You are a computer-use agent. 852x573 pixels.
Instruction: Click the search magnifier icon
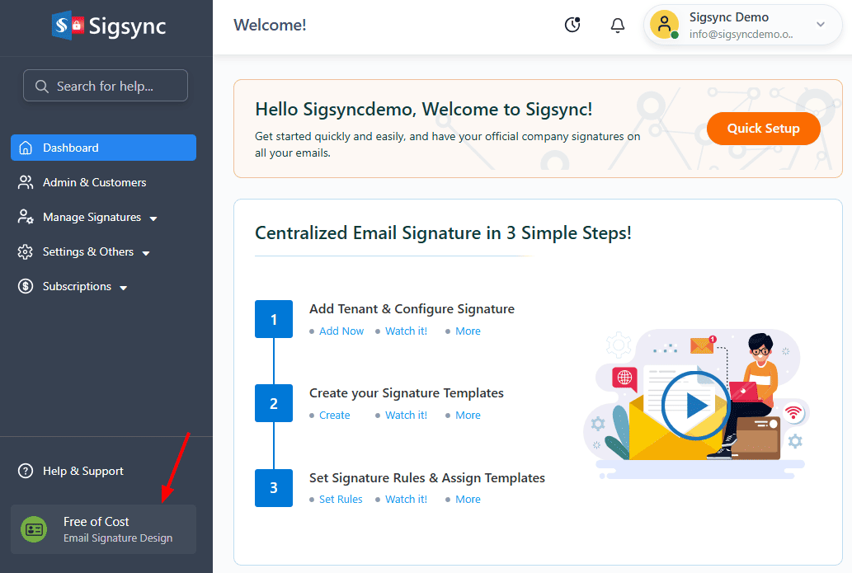tap(42, 86)
